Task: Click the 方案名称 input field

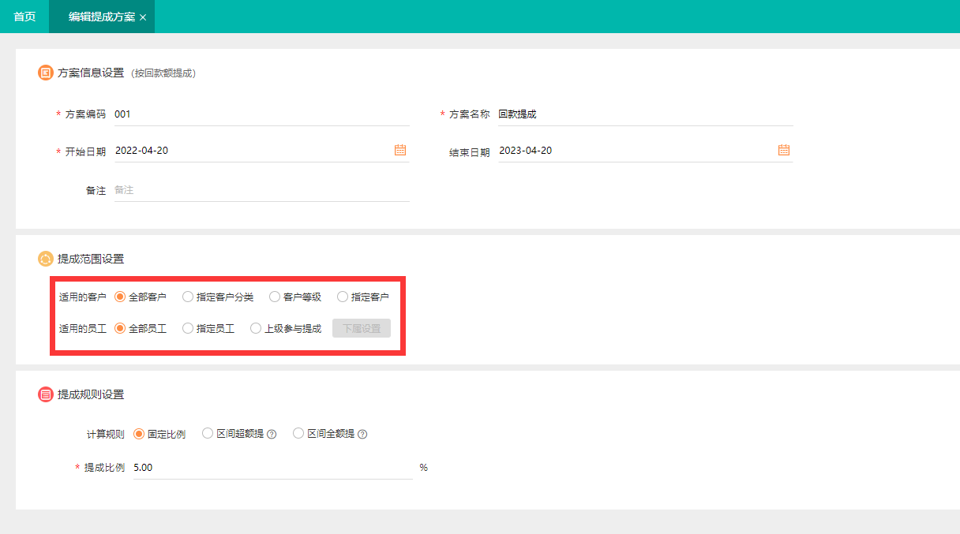Action: point(644,114)
